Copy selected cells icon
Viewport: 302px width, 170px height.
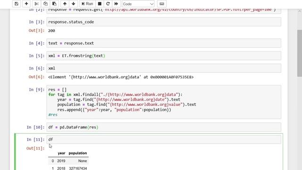tap(45, 4)
